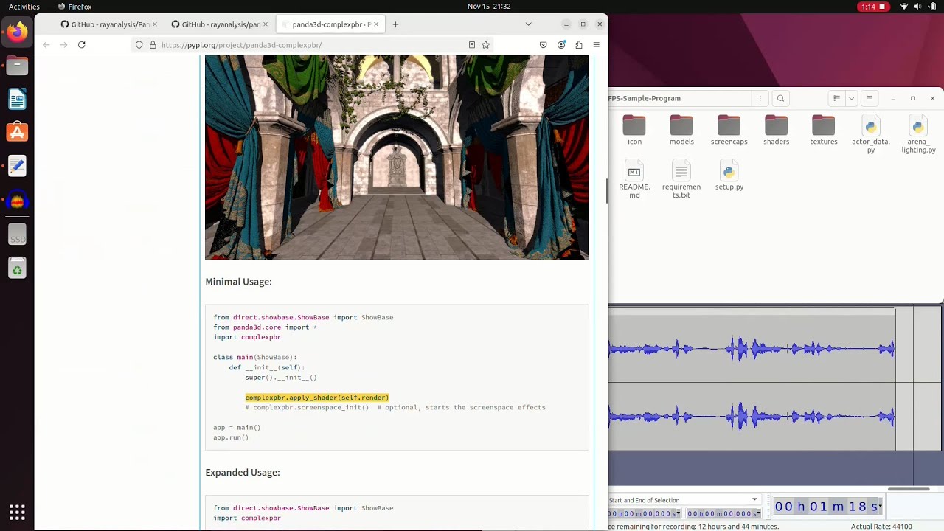Open the Files window main menu
944x531 pixels.
click(x=870, y=98)
